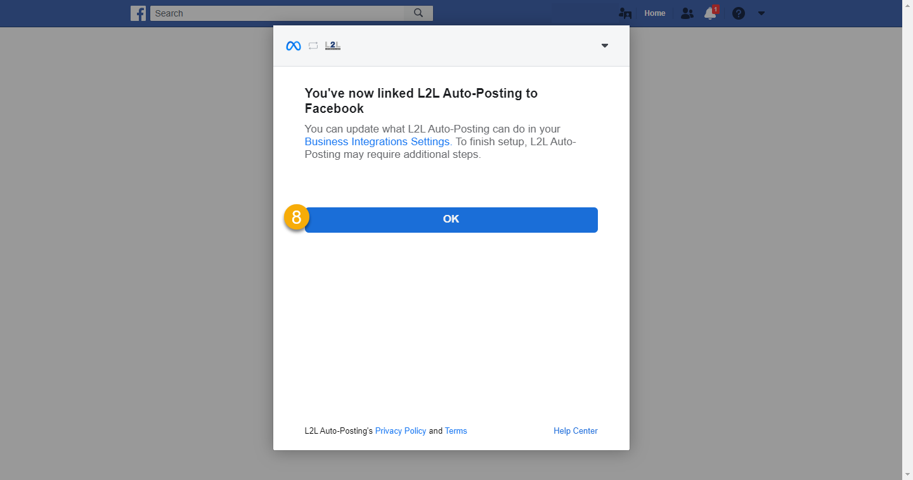The width and height of the screenshot is (913, 480).
Task: Open the friends list icon
Action: tap(687, 13)
